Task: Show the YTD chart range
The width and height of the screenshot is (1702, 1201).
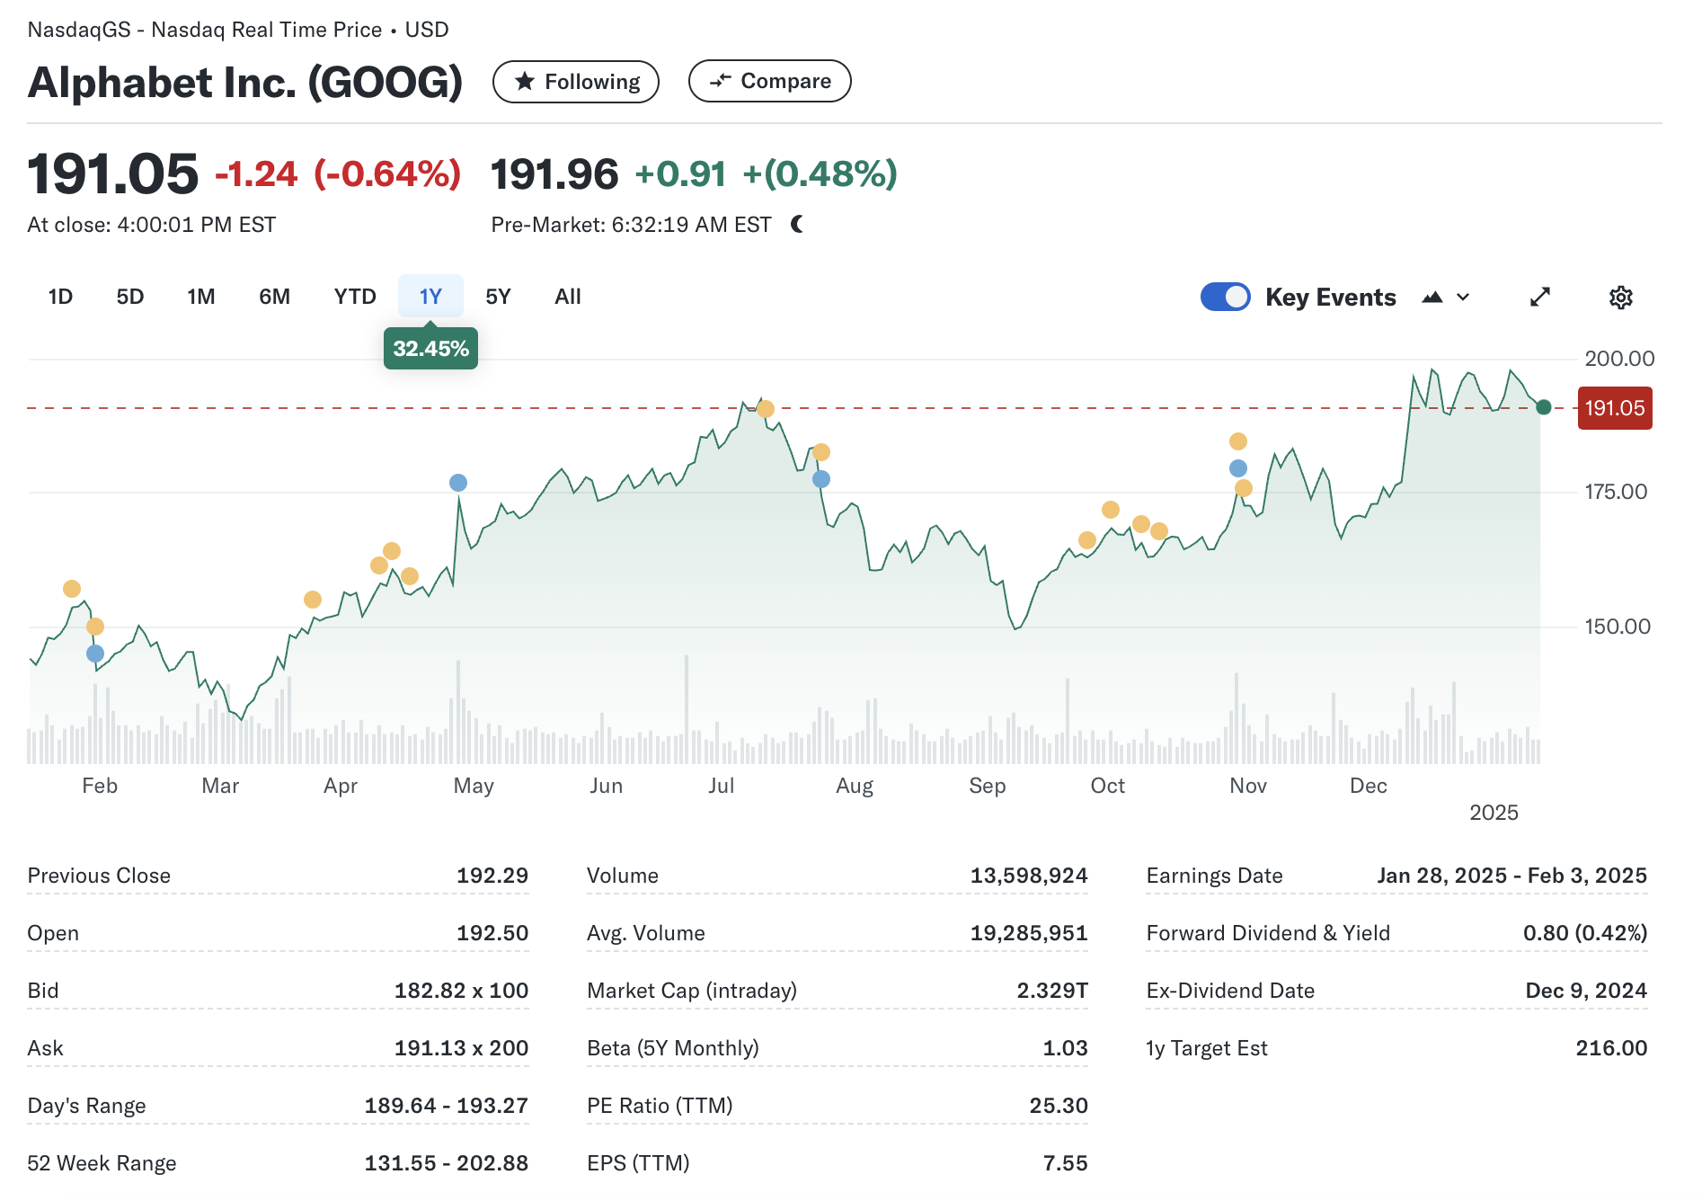Action: coord(355,297)
